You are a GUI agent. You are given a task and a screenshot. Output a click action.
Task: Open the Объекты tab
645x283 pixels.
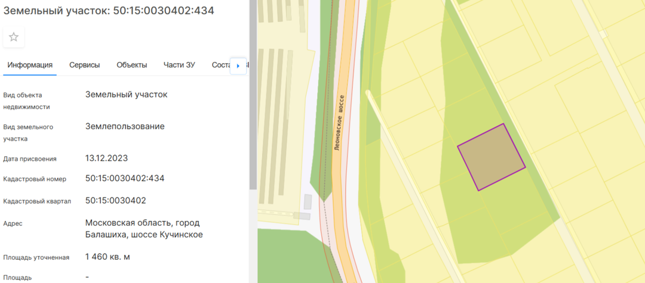tap(131, 65)
